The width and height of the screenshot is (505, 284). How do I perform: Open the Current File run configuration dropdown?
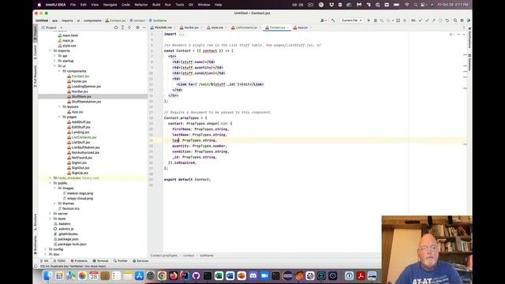(352, 21)
